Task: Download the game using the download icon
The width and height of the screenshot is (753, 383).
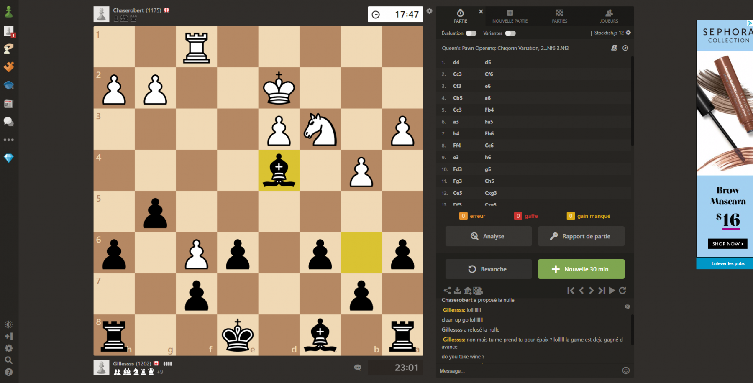Action: point(457,291)
